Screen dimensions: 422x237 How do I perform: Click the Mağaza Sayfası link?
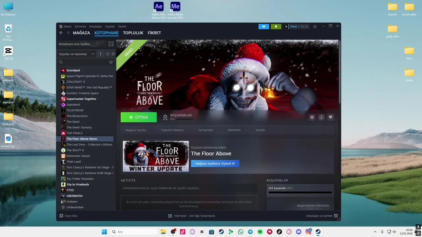[x=136, y=130]
